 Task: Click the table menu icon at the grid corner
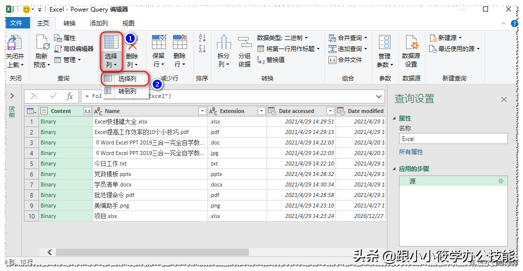(31, 111)
